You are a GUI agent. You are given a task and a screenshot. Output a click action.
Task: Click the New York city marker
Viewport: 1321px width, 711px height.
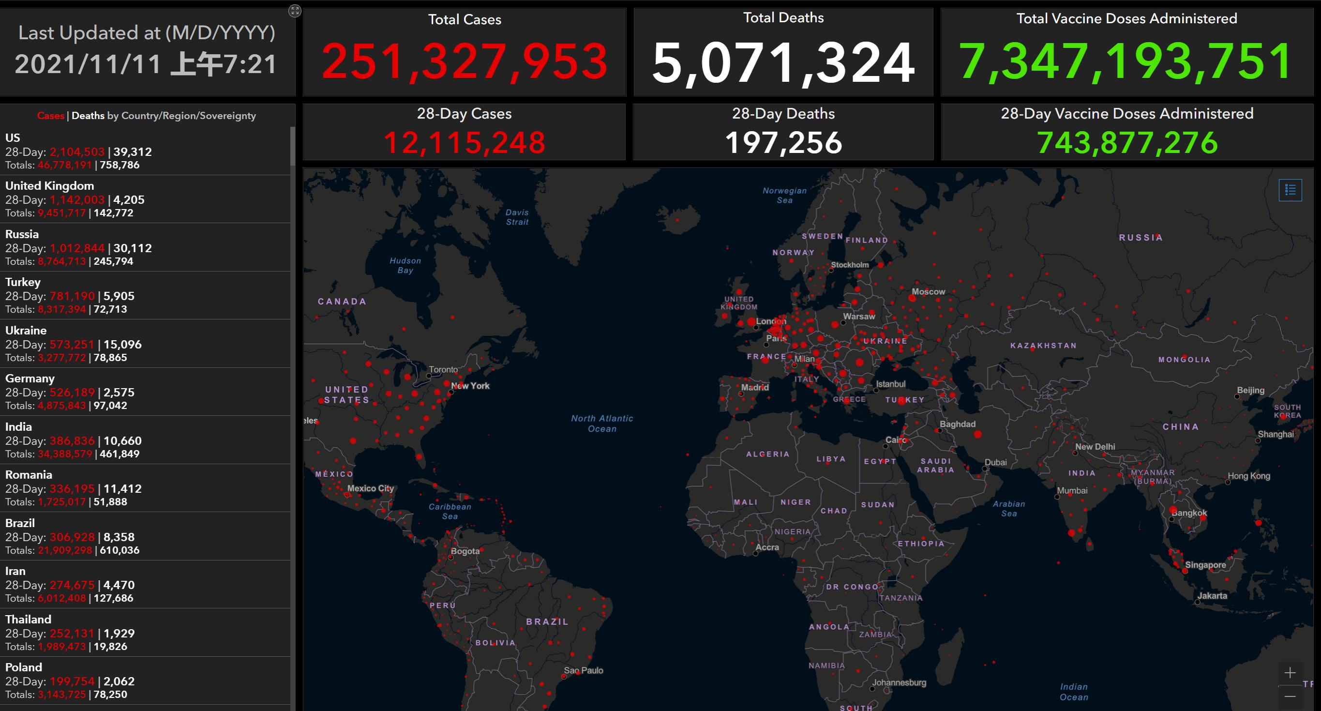click(x=451, y=393)
